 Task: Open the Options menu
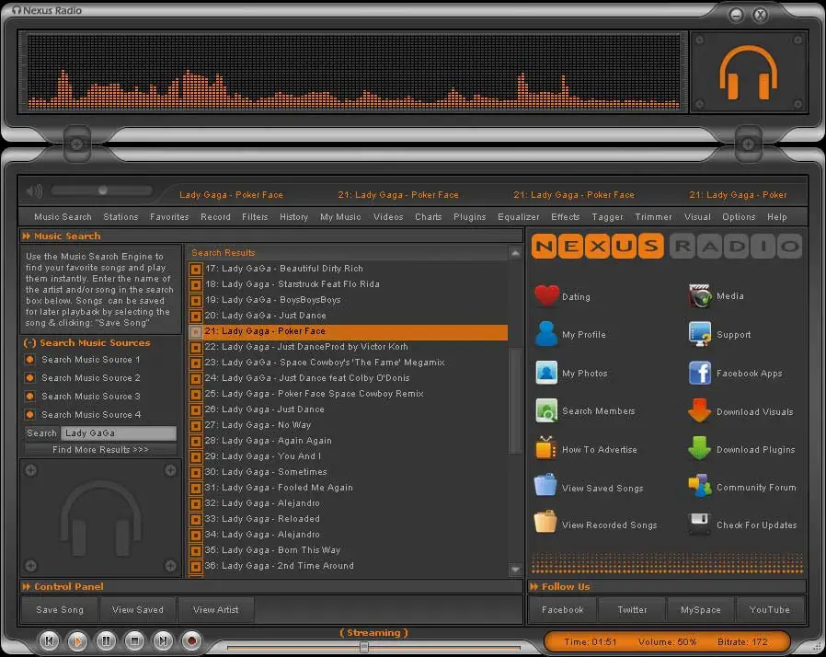pos(739,216)
